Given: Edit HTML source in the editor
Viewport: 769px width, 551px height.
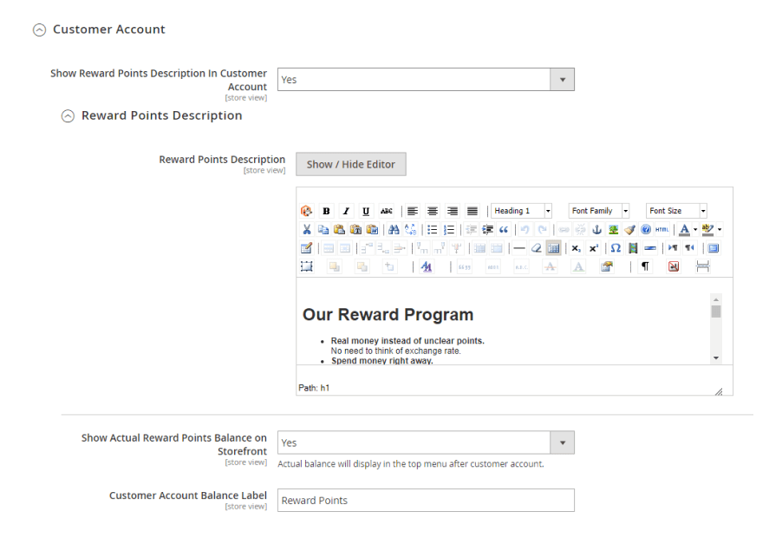Looking at the screenshot, I should click(x=662, y=229).
